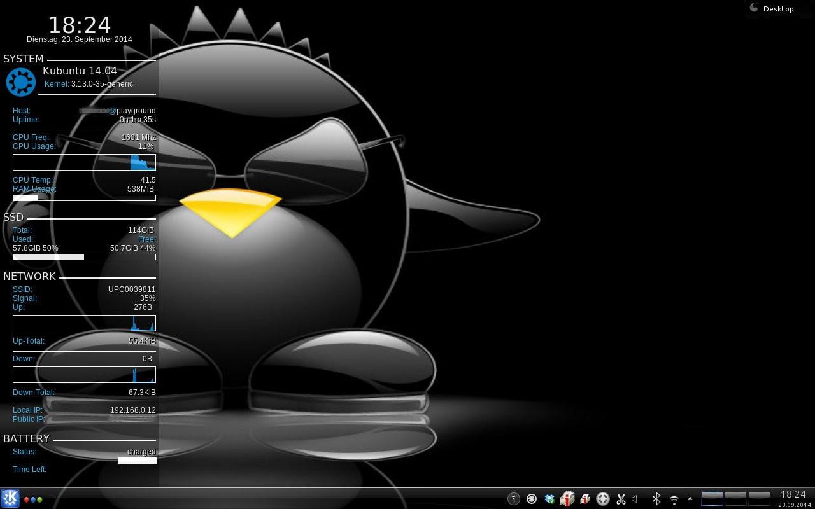
Task: Click the network download graph under Down
Action: point(84,375)
